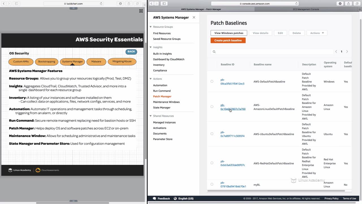
Task: Select the Malware slide tab
Action: coord(96,61)
